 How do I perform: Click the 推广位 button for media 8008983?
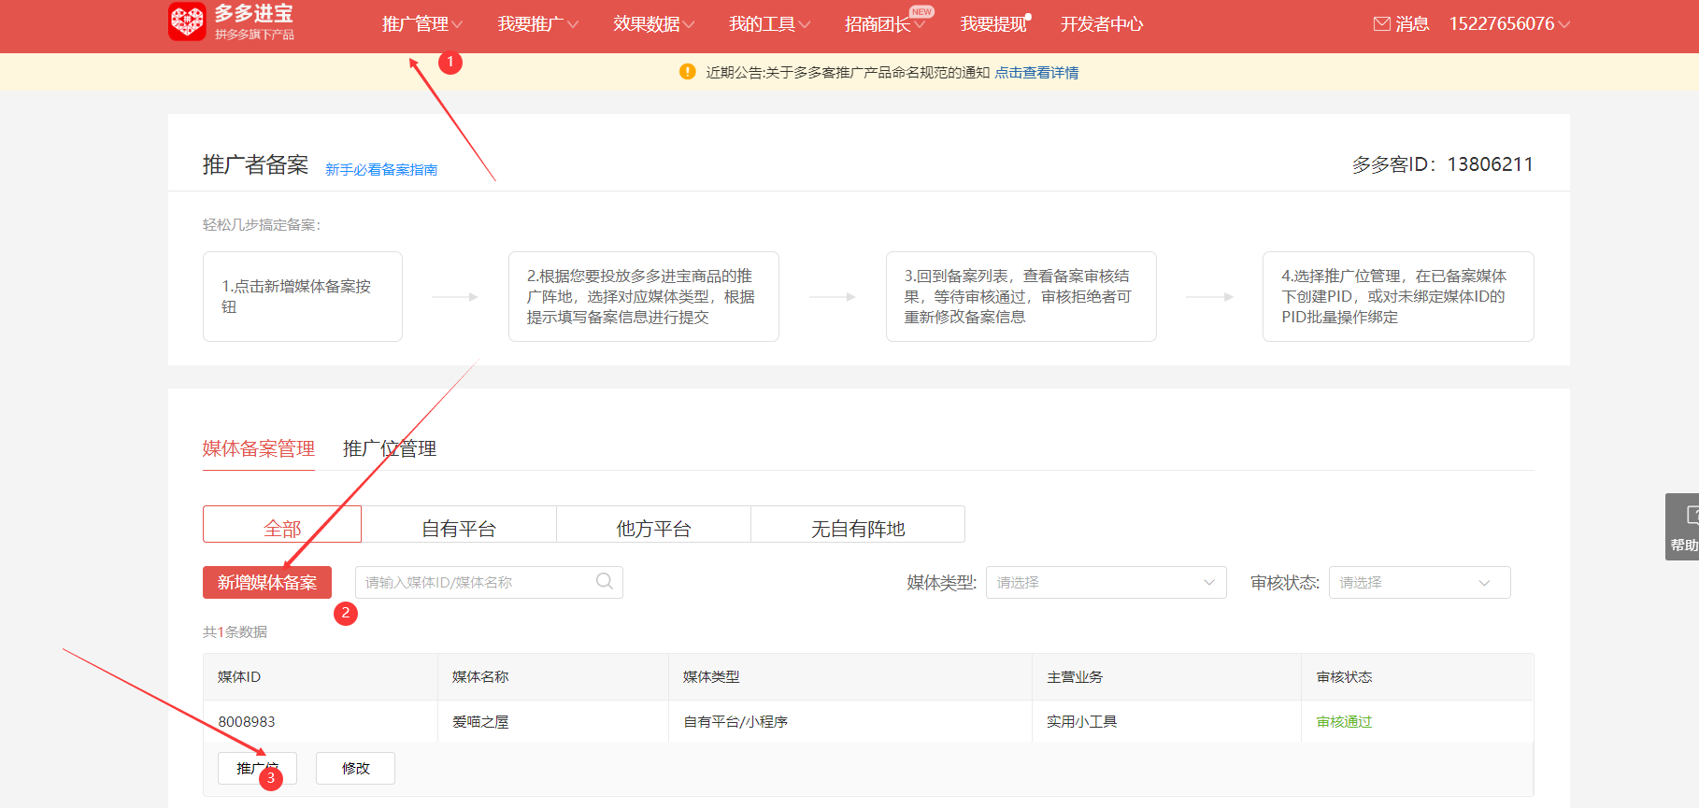[x=257, y=768]
